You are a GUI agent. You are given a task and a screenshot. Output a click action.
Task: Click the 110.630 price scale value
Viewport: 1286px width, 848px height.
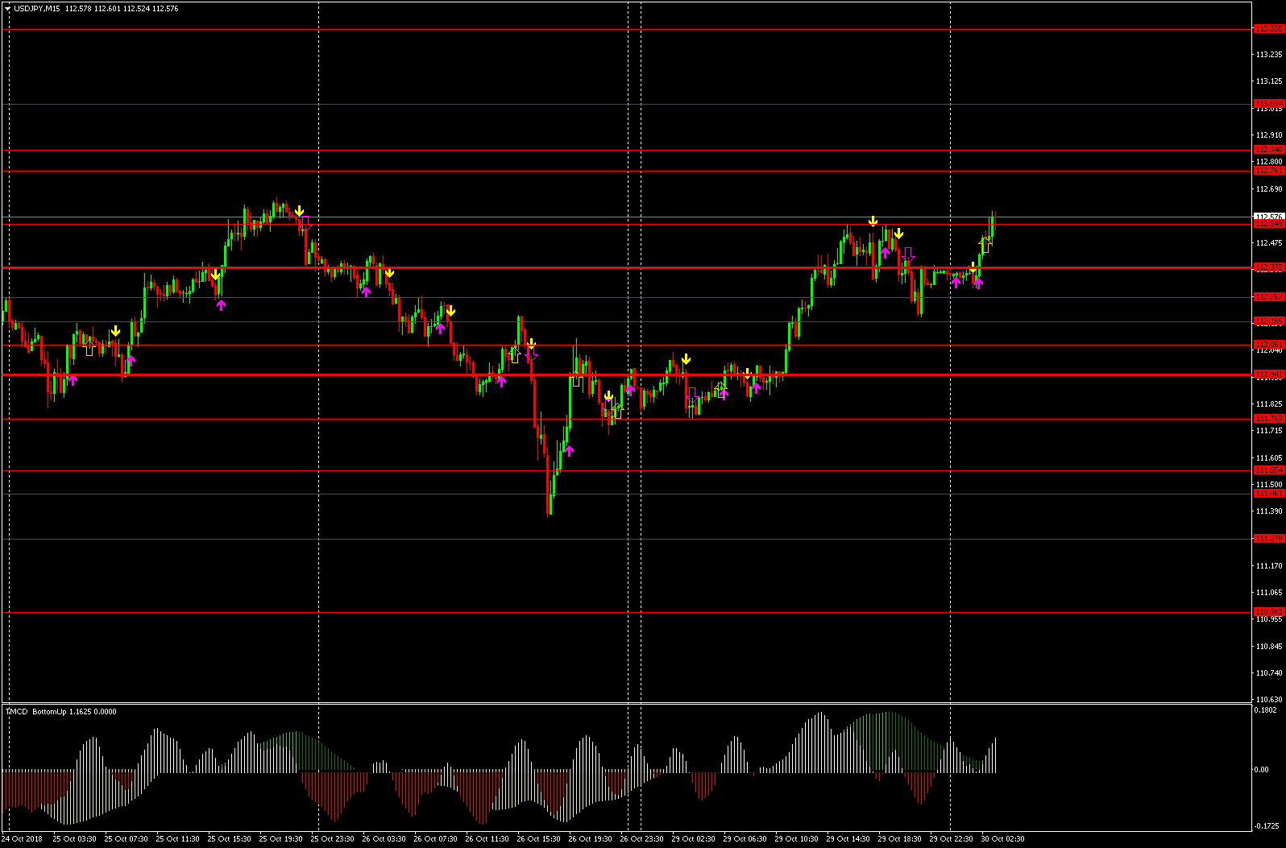1269,700
